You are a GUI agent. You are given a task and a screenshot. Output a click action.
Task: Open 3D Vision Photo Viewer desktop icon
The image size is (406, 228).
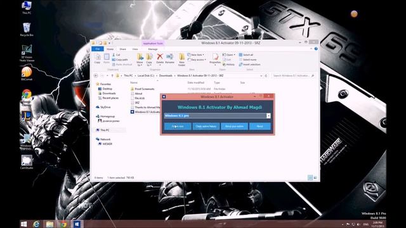point(27,53)
